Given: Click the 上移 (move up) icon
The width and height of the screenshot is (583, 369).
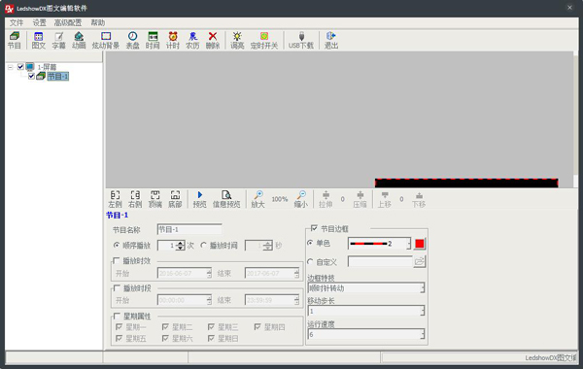Looking at the screenshot, I should click(385, 199).
